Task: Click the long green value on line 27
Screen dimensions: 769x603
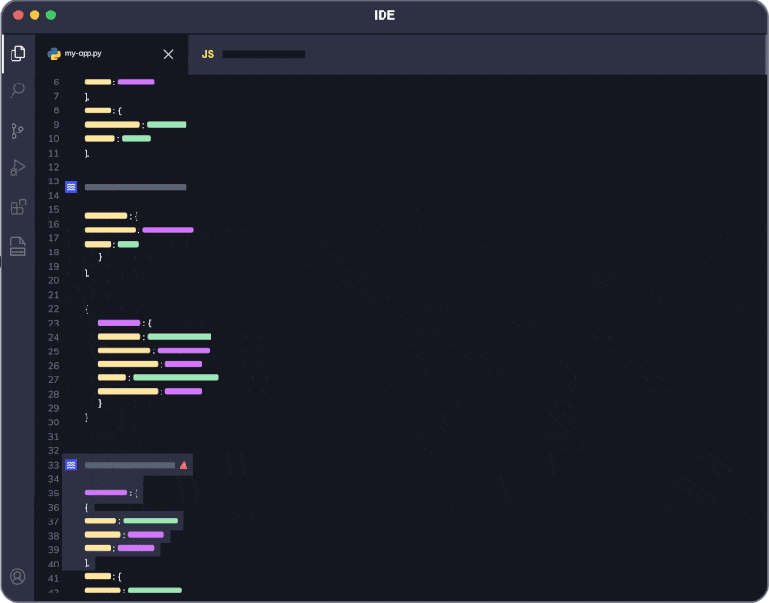Action: (x=176, y=377)
